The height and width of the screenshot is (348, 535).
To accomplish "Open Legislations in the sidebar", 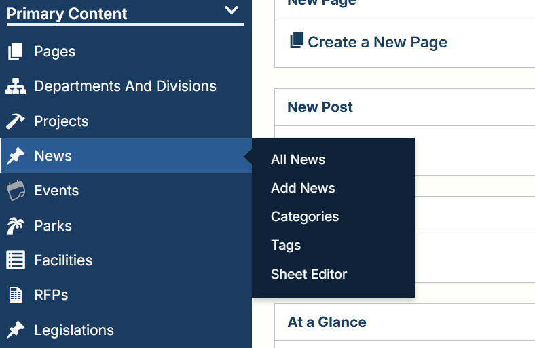I will (74, 330).
